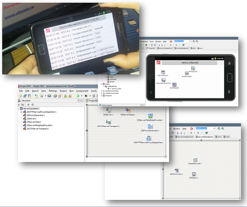Click the rounded home button on designer phone frame
The width and height of the screenshot is (247, 207).
(229, 77)
